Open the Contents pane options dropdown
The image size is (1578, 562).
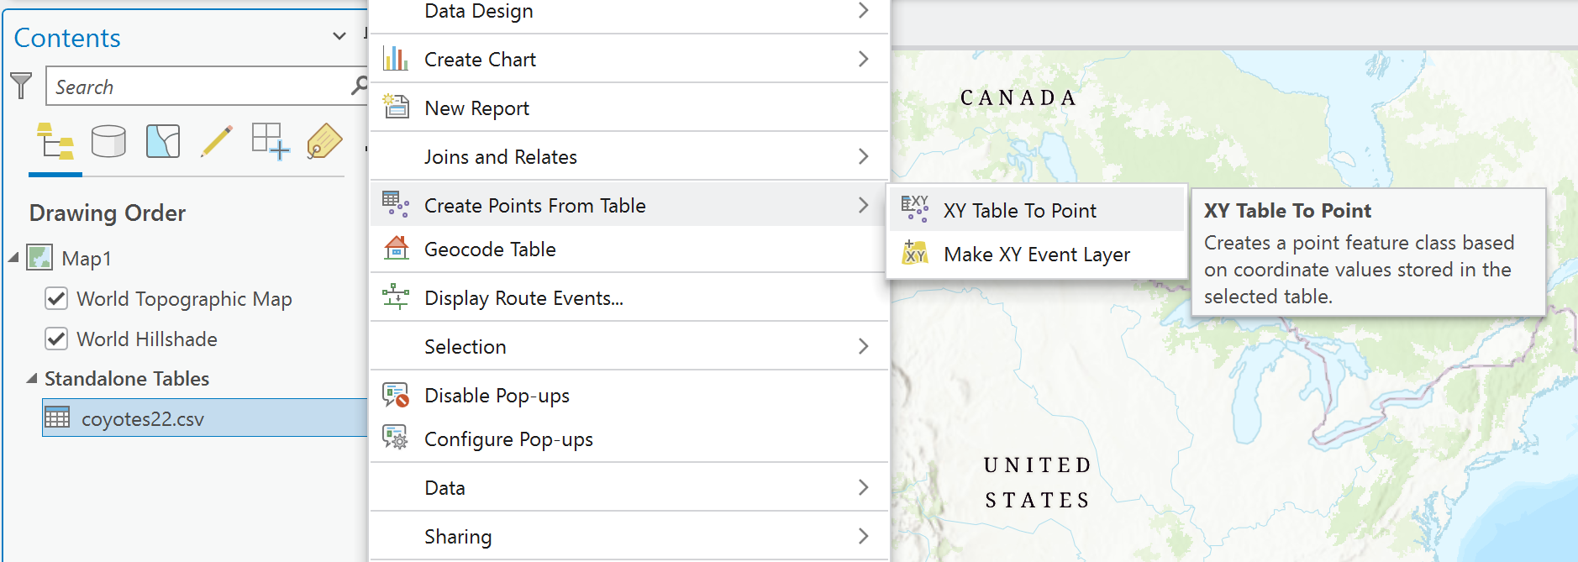pyautogui.click(x=339, y=36)
